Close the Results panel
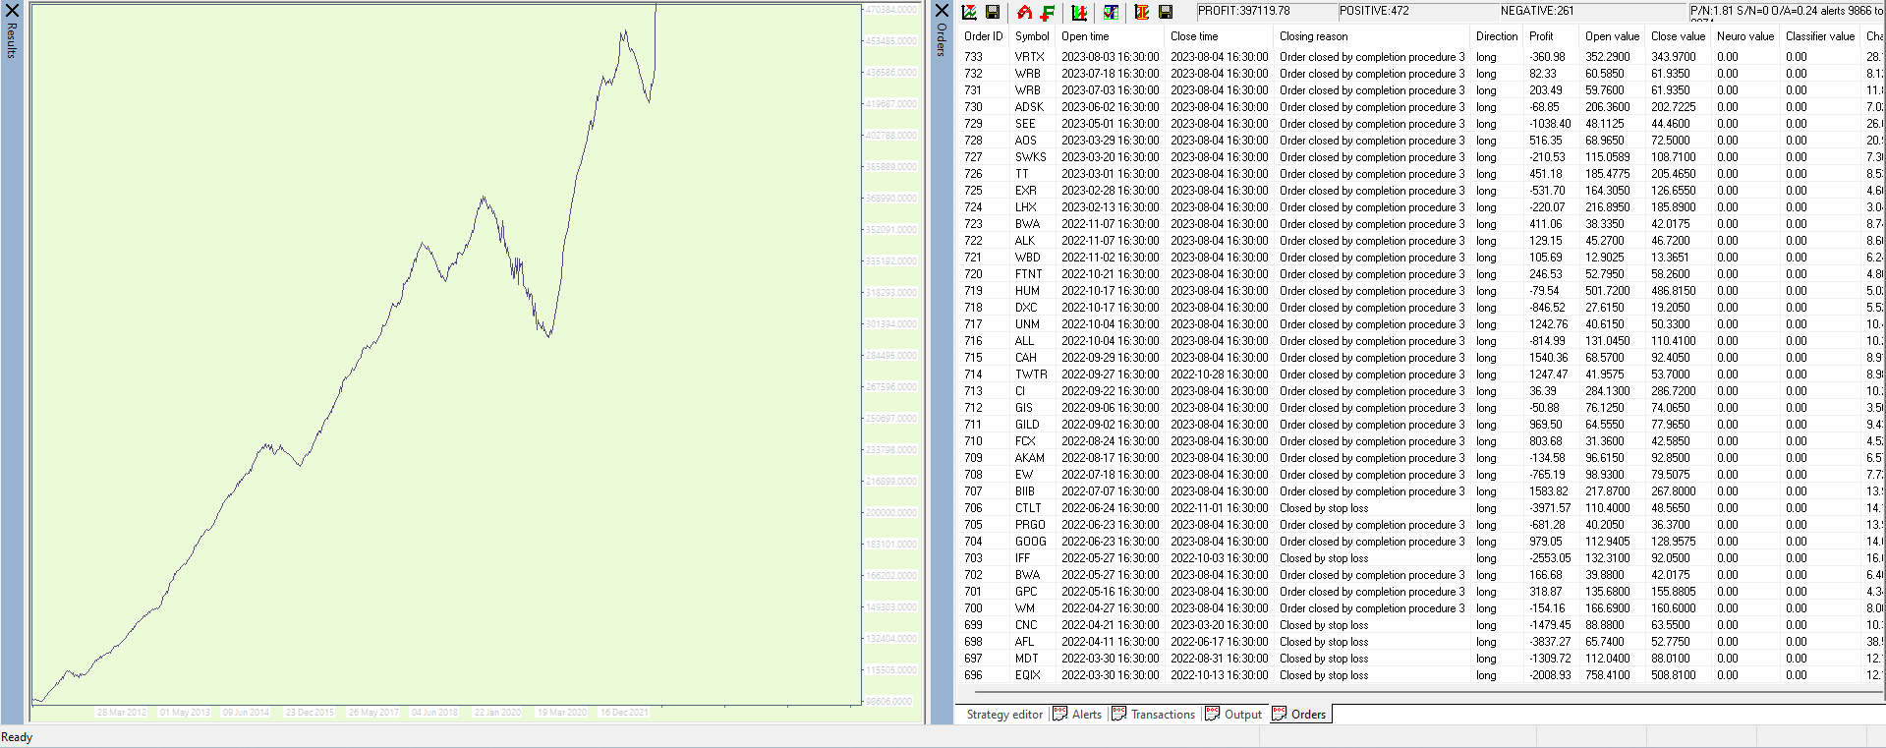Image resolution: width=1886 pixels, height=748 pixels. pyautogui.click(x=12, y=11)
